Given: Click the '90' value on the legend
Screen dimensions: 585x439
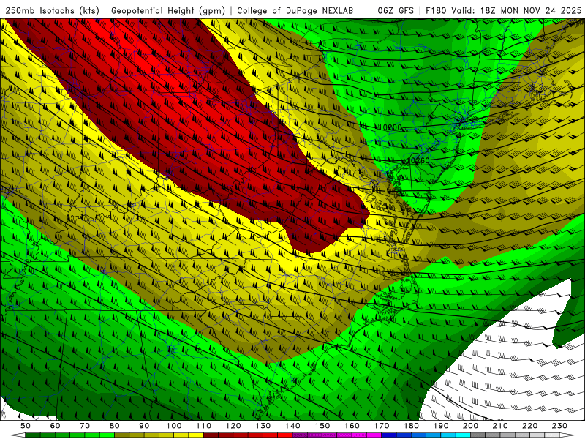Looking at the screenshot, I should (144, 426).
